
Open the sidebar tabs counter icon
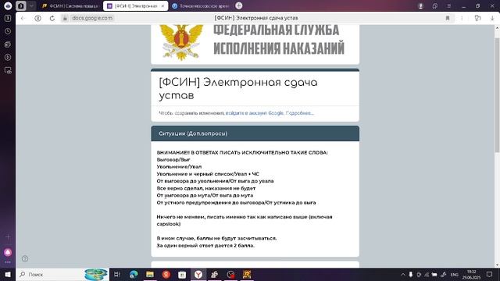8,18
